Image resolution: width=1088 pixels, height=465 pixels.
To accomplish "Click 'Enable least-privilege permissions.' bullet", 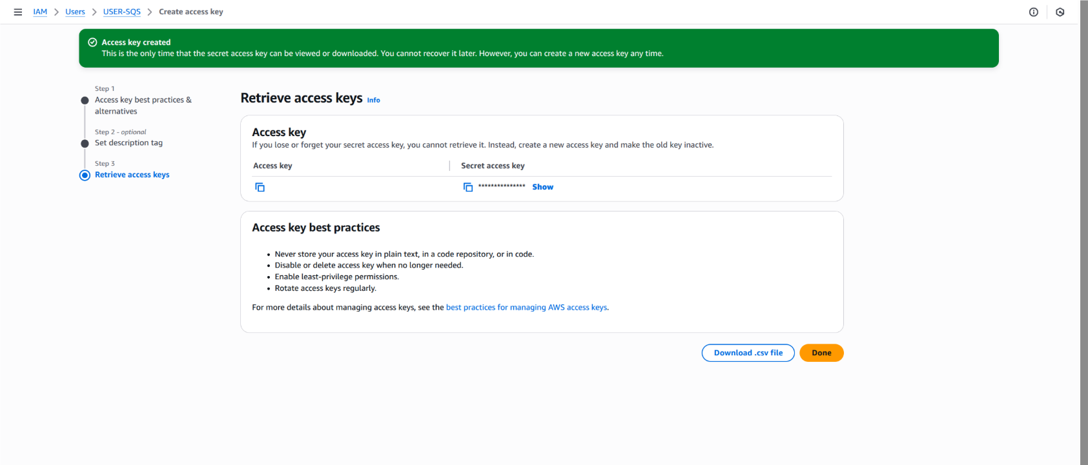I will (337, 277).
